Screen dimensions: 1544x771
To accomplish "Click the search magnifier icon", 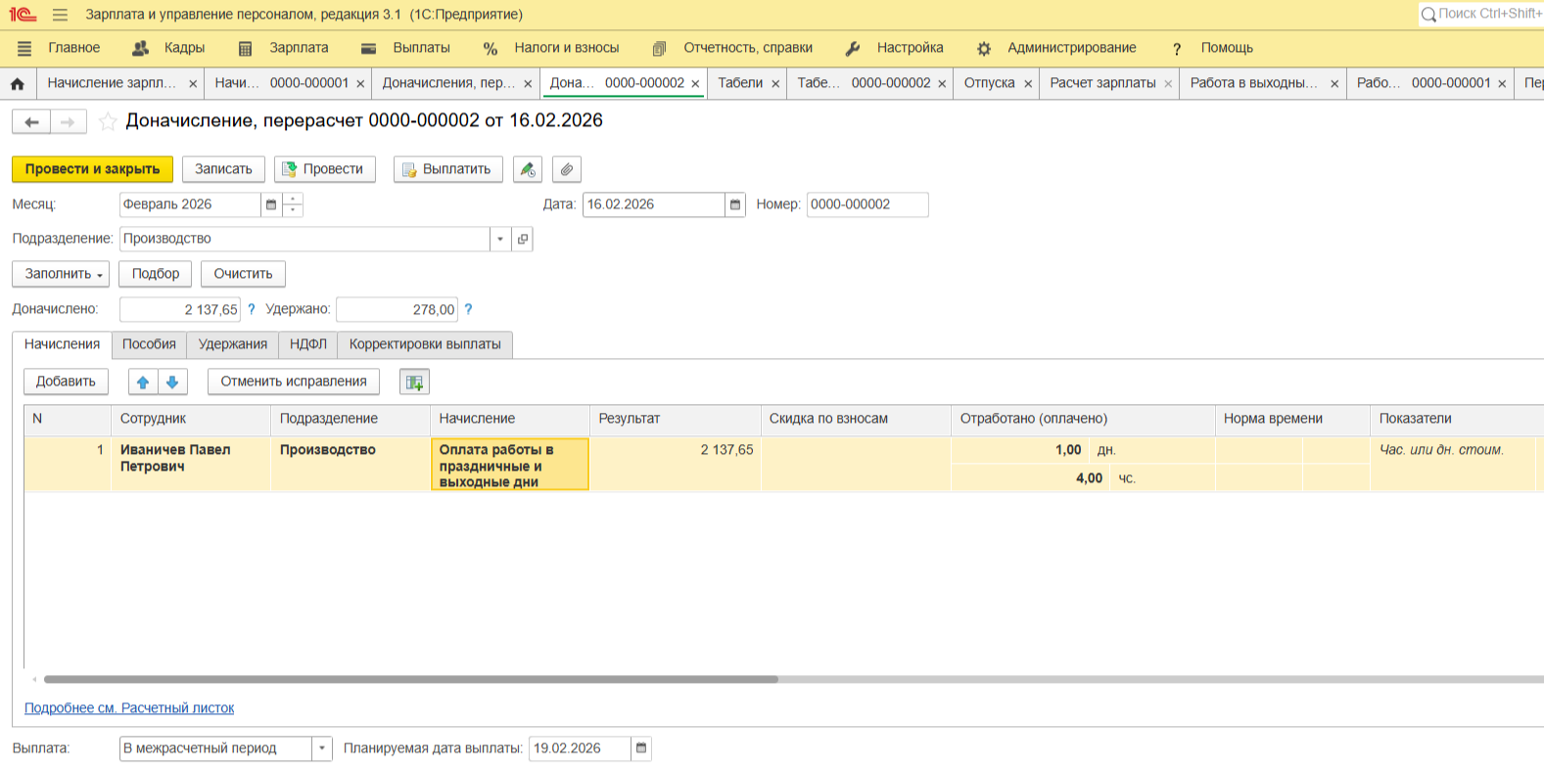I will click(1429, 14).
